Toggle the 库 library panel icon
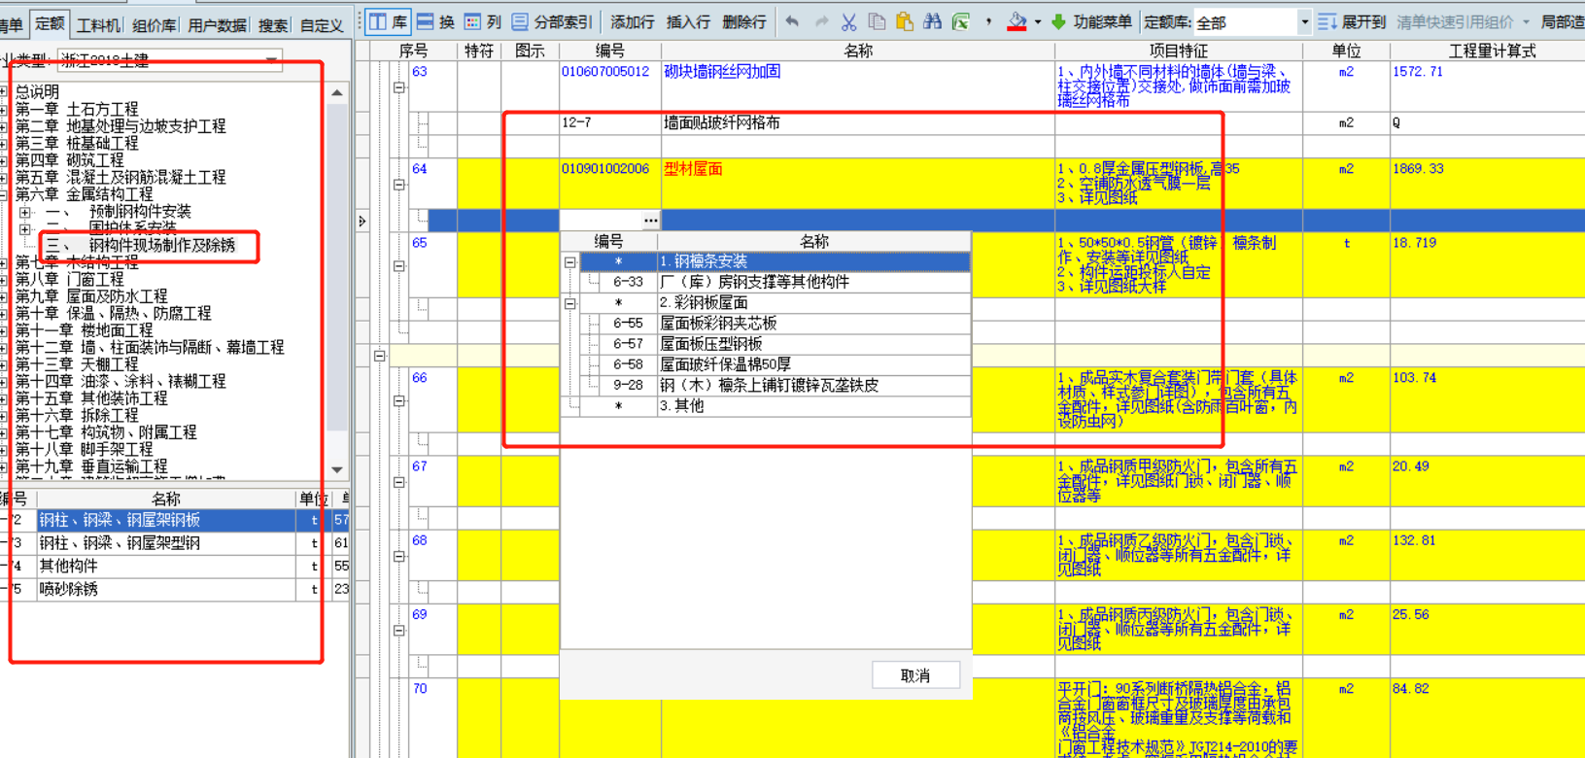 (x=388, y=21)
